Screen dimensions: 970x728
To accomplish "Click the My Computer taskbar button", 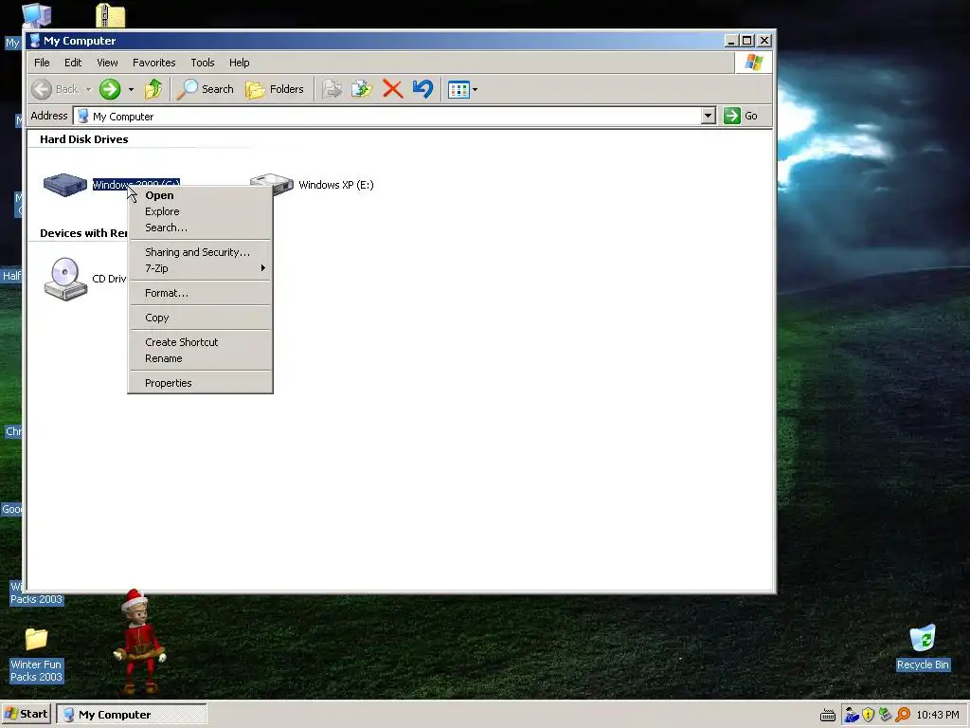I will (x=131, y=714).
